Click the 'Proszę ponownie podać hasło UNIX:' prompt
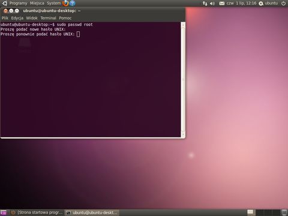 [x=37, y=34]
